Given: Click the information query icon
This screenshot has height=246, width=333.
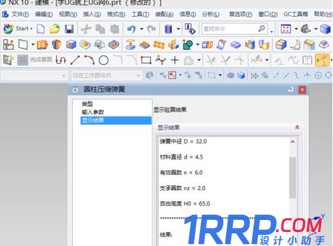Looking at the screenshot, I should click(x=190, y=29).
